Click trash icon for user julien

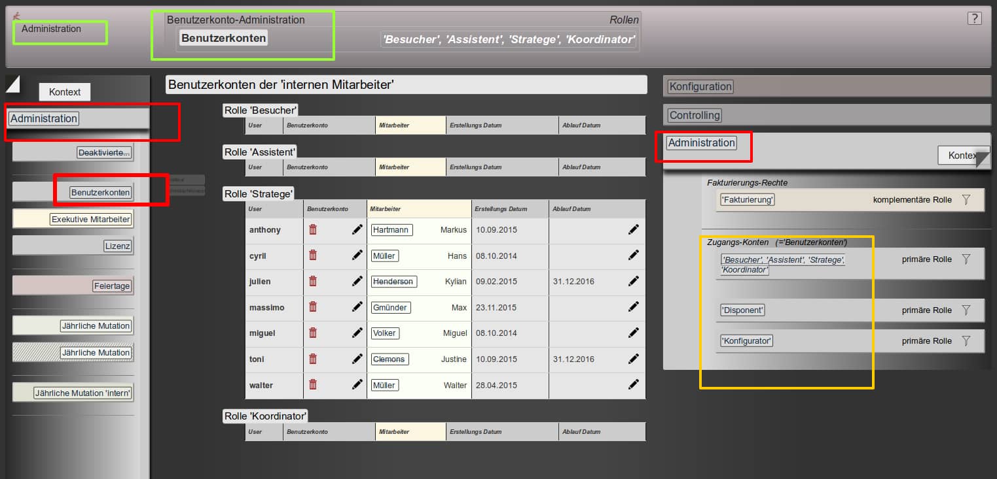[313, 281]
